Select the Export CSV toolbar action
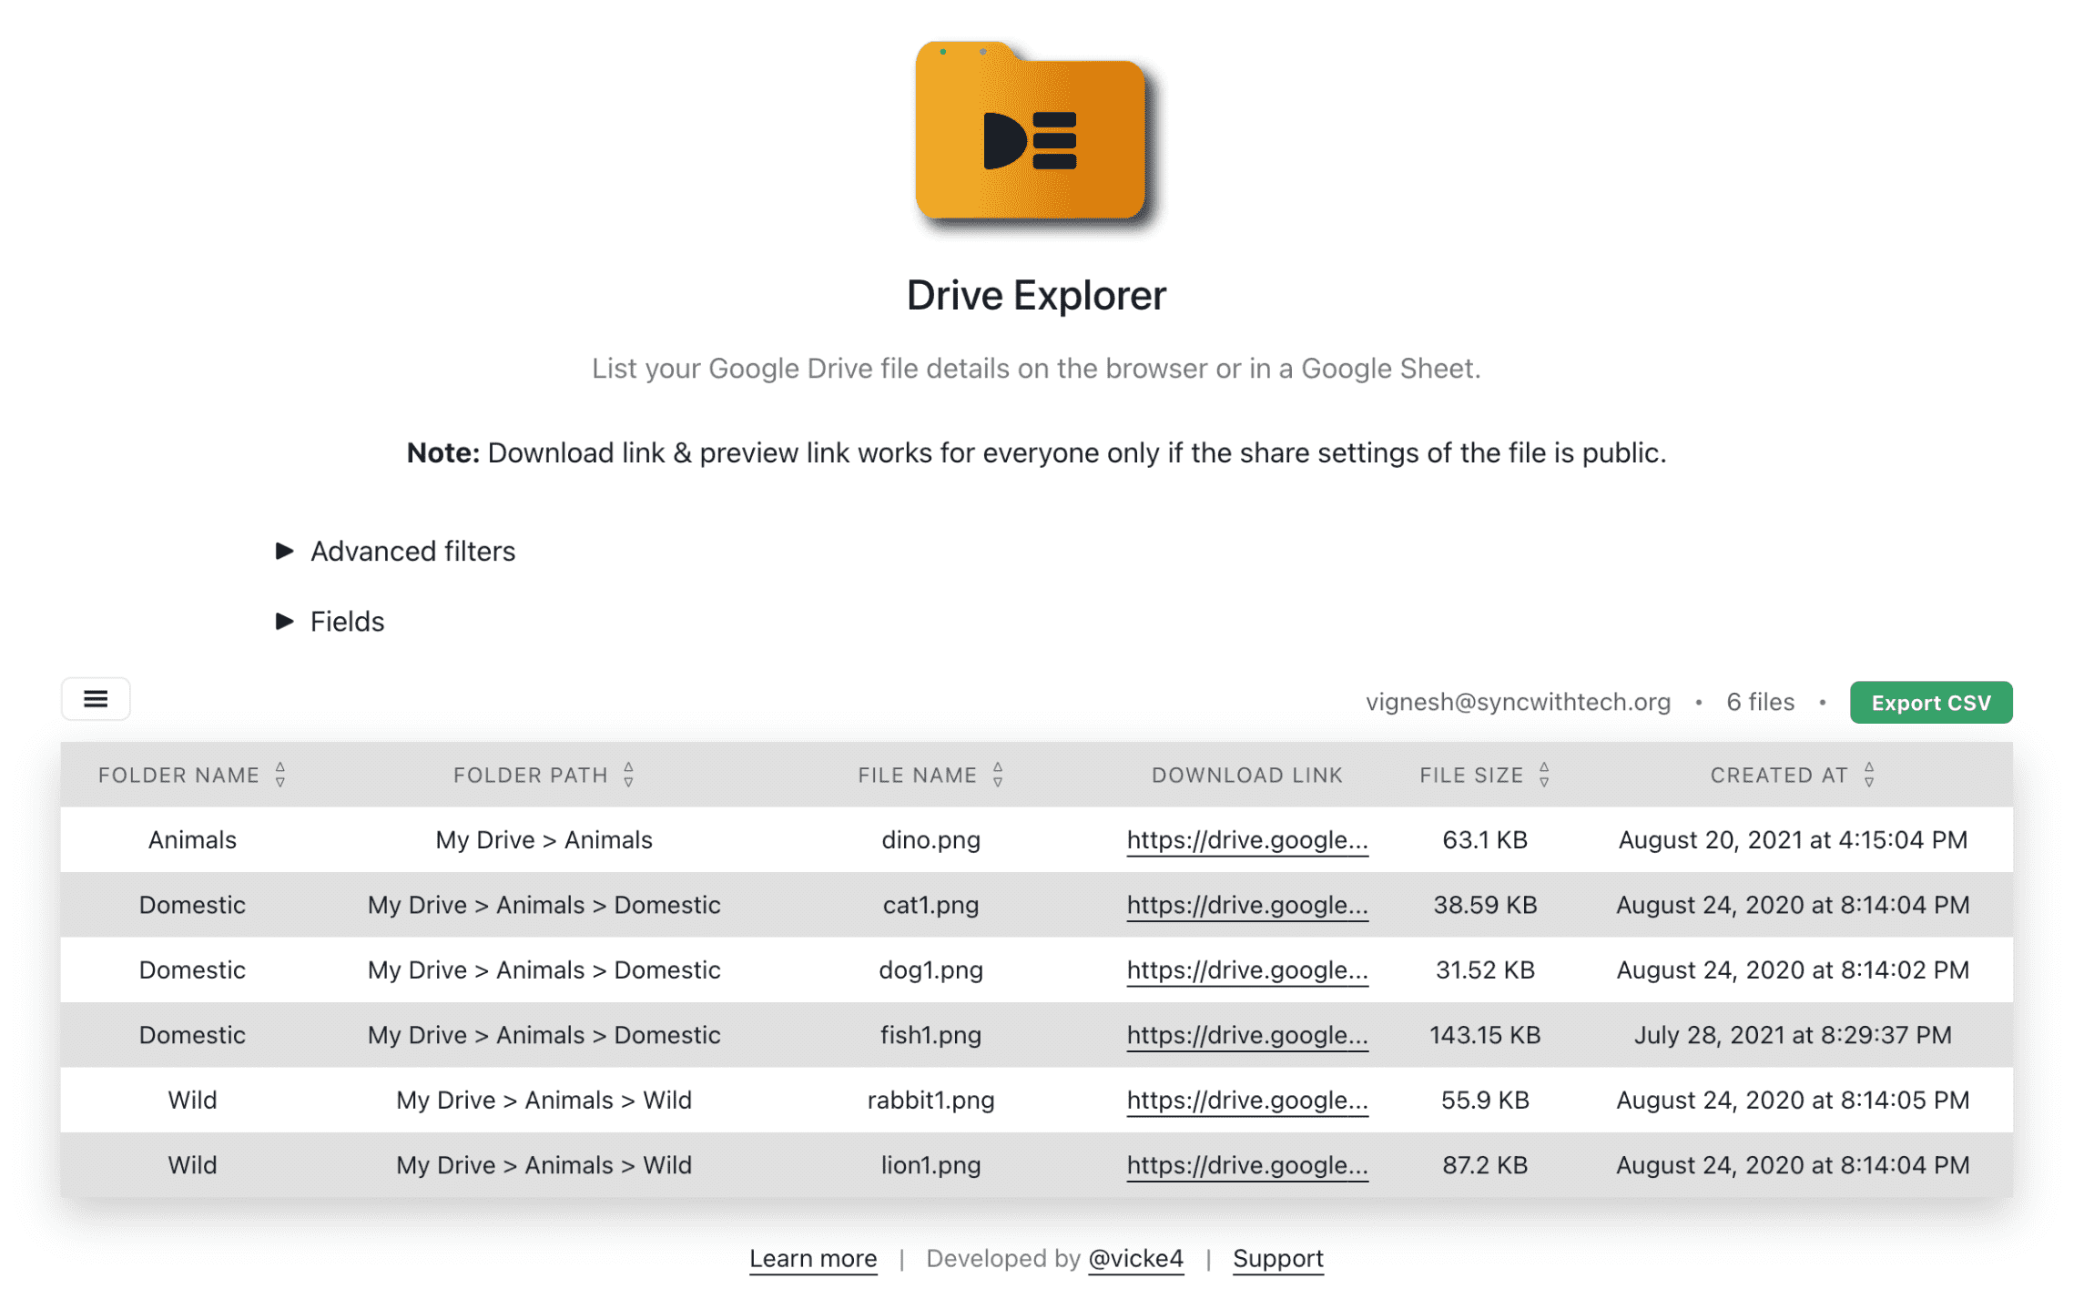This screenshot has height=1309, width=2094. point(1931,701)
